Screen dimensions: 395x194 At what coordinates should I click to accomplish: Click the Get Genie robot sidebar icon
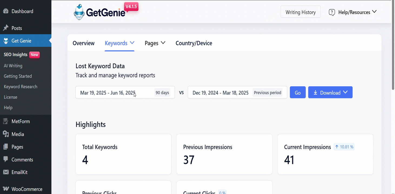pyautogui.click(x=6, y=41)
